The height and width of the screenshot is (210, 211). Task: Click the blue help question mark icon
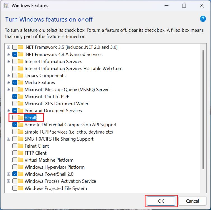coord(203,19)
